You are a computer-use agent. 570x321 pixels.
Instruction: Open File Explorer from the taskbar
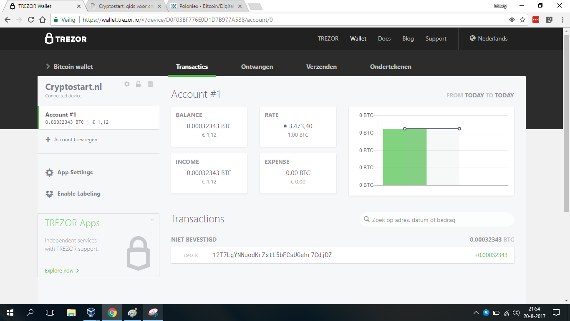71,313
